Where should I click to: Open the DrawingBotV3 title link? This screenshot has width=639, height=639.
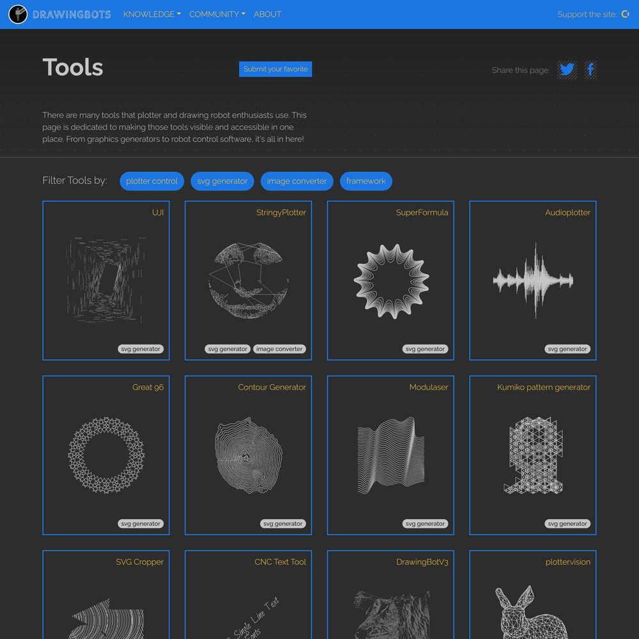click(422, 562)
